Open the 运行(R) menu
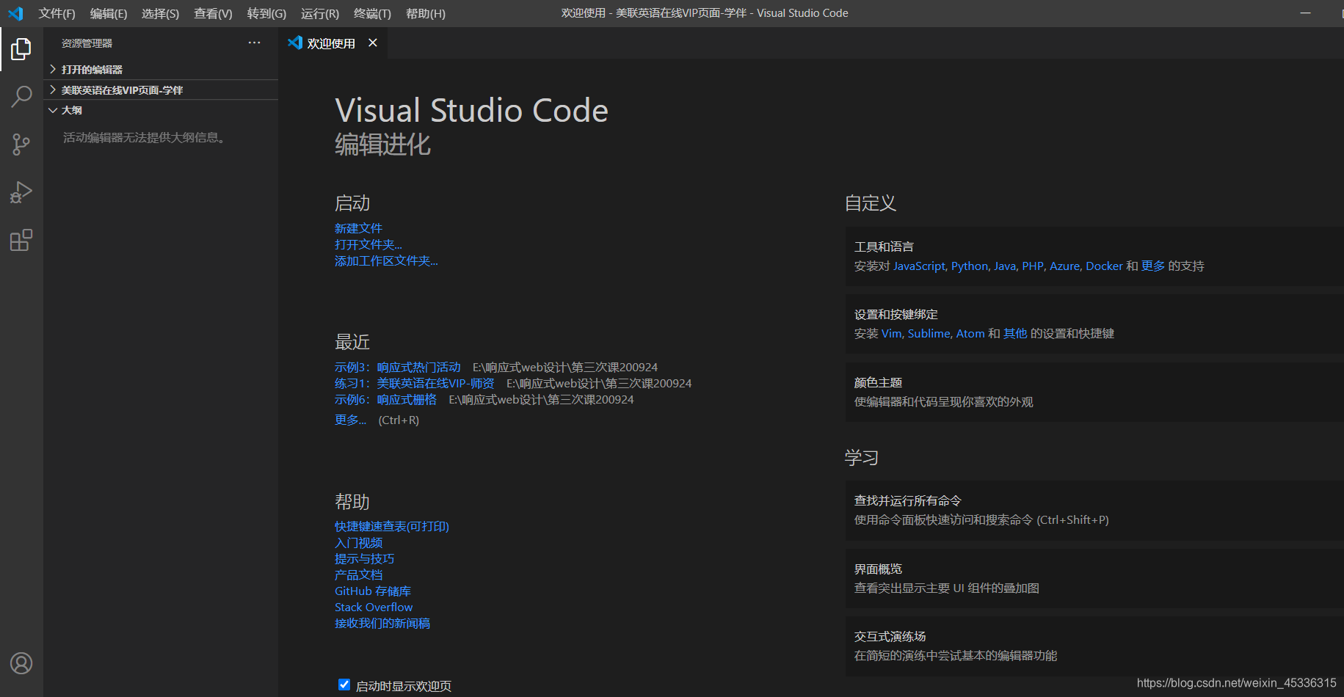The image size is (1344, 697). point(320,13)
